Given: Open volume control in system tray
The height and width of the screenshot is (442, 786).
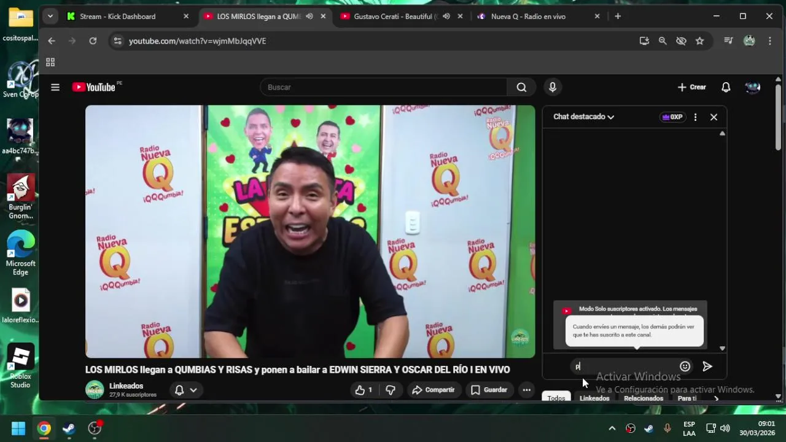Looking at the screenshot, I should [x=725, y=428].
